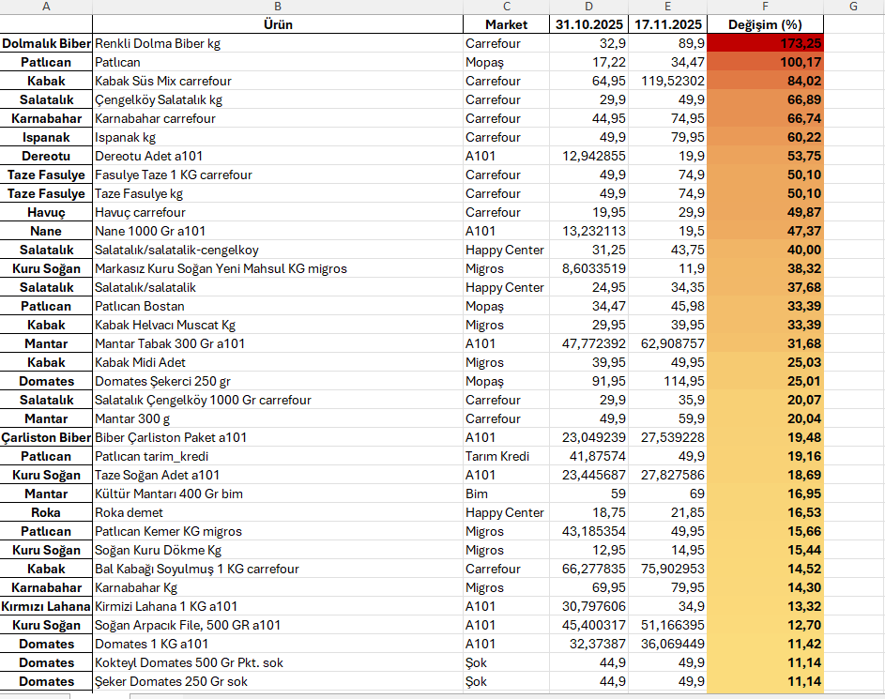Screen dimensions: 885x699
Task: Click 'Domates Şekerci 250 gr' cell
Action: [x=278, y=381]
